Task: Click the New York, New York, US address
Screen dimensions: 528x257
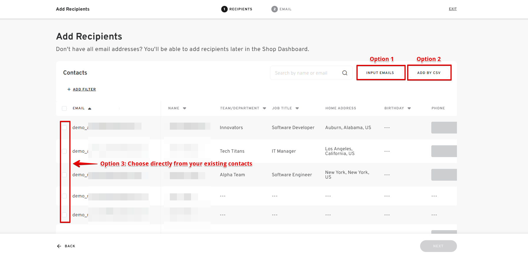Action: point(347,175)
